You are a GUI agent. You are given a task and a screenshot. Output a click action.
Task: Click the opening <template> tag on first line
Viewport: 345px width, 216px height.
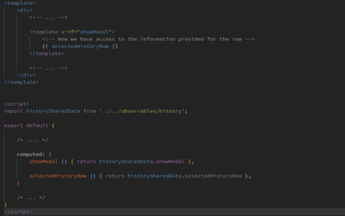point(20,3)
